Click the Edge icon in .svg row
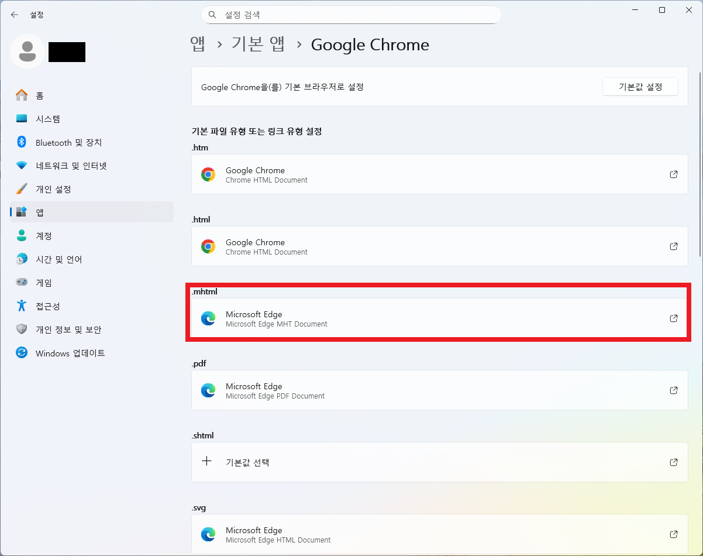This screenshot has width=703, height=556. click(x=208, y=534)
